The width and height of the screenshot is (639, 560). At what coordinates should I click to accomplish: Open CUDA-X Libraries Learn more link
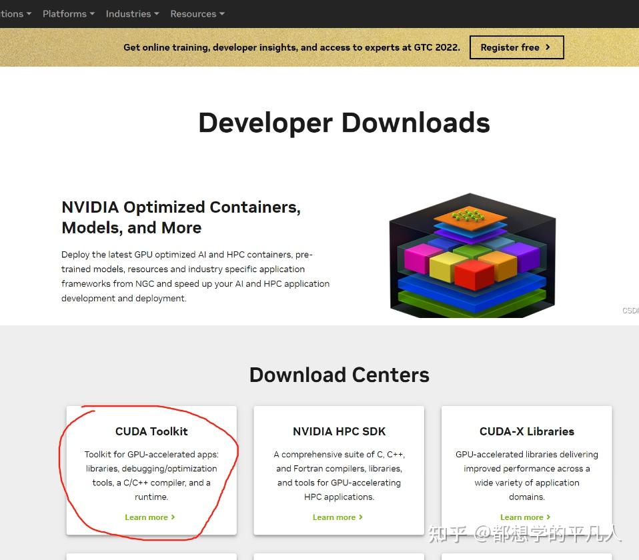[x=526, y=517]
